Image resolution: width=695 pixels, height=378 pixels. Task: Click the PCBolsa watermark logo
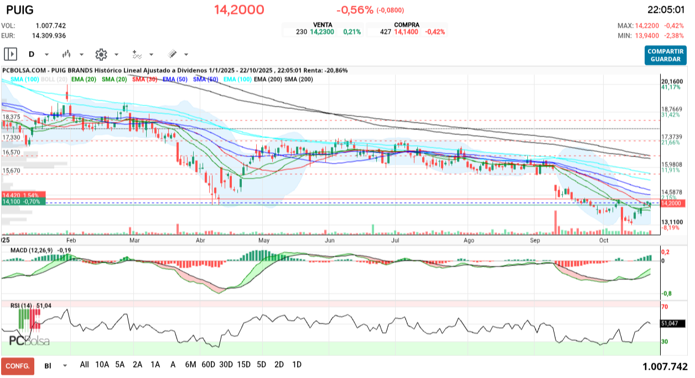click(x=29, y=339)
